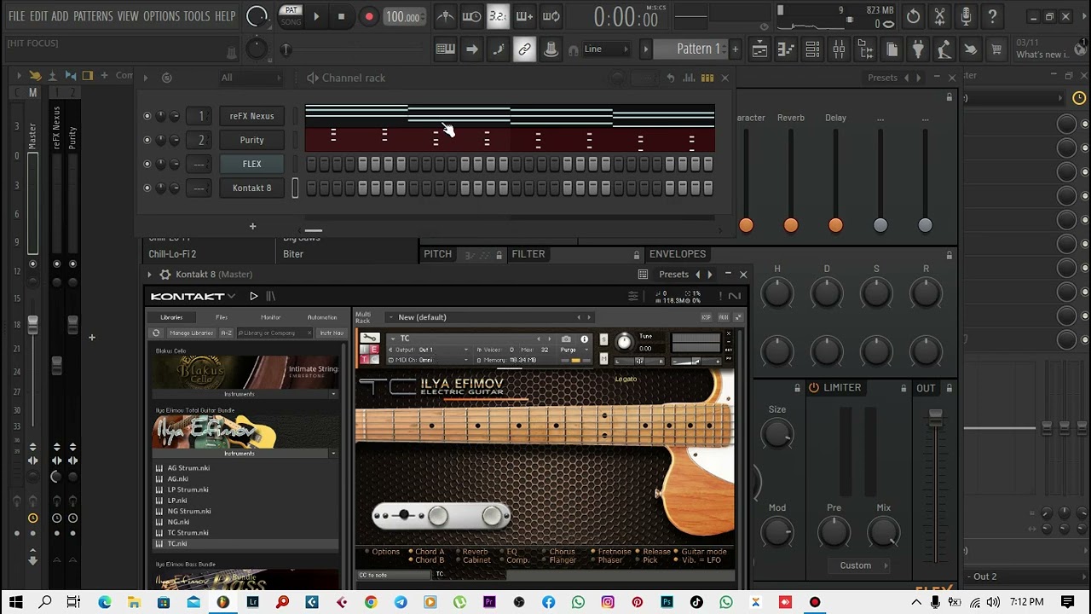
Task: Open the TOOLS menu
Action: point(196,16)
